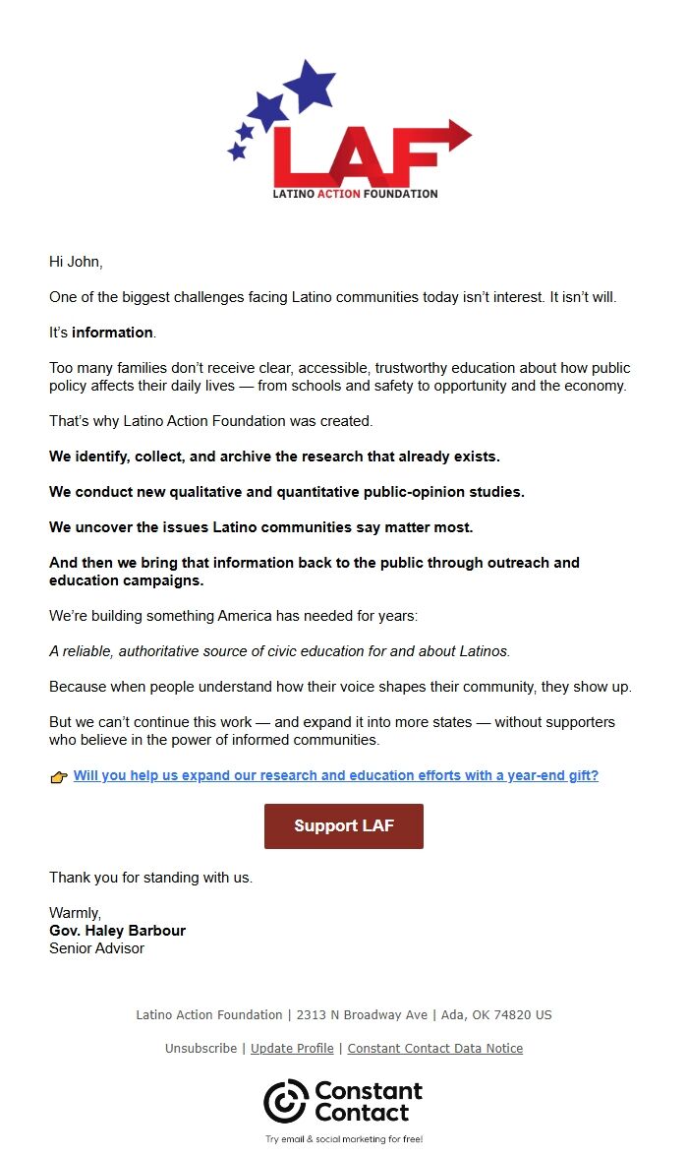Click the Senior Advisor title text

click(96, 948)
